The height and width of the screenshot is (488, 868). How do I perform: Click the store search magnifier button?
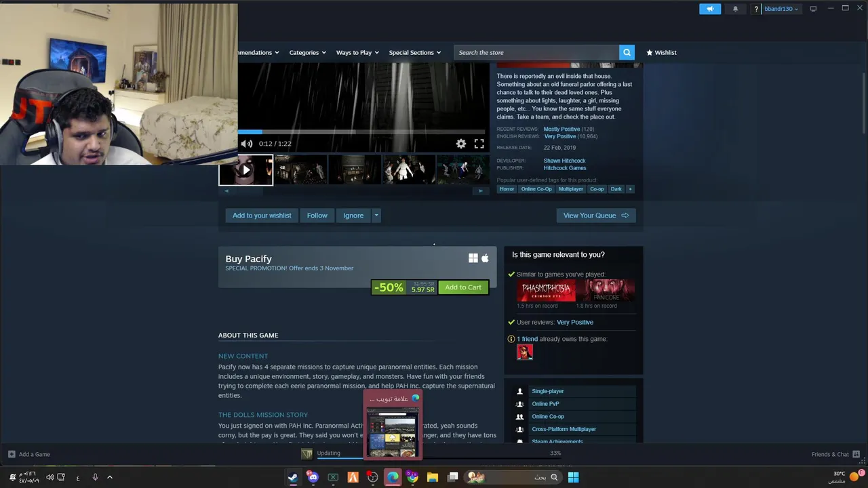tap(627, 52)
